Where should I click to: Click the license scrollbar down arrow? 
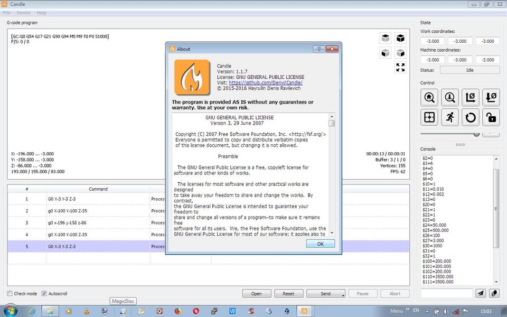(332, 233)
